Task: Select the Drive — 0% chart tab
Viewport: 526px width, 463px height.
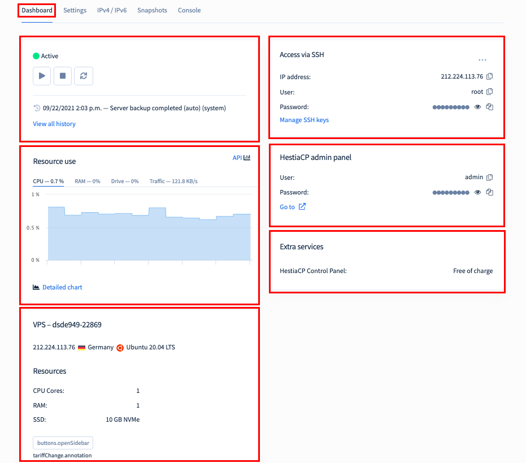Action: pos(125,181)
